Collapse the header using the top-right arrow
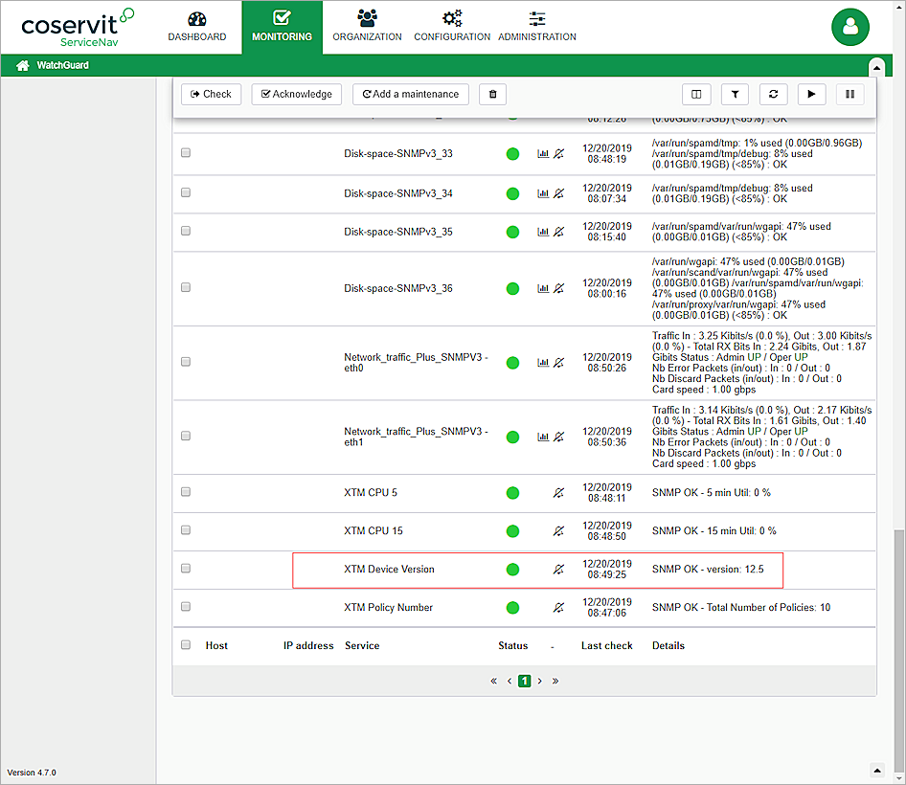The width and height of the screenshot is (906, 785). [x=875, y=66]
